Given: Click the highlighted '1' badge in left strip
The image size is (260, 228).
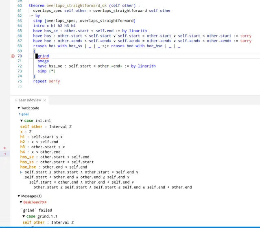Looking at the screenshot, I should coord(5,154).
